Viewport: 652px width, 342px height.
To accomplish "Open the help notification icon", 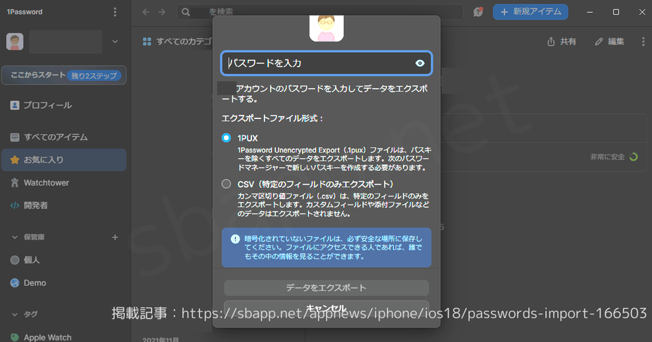I will pyautogui.click(x=478, y=12).
